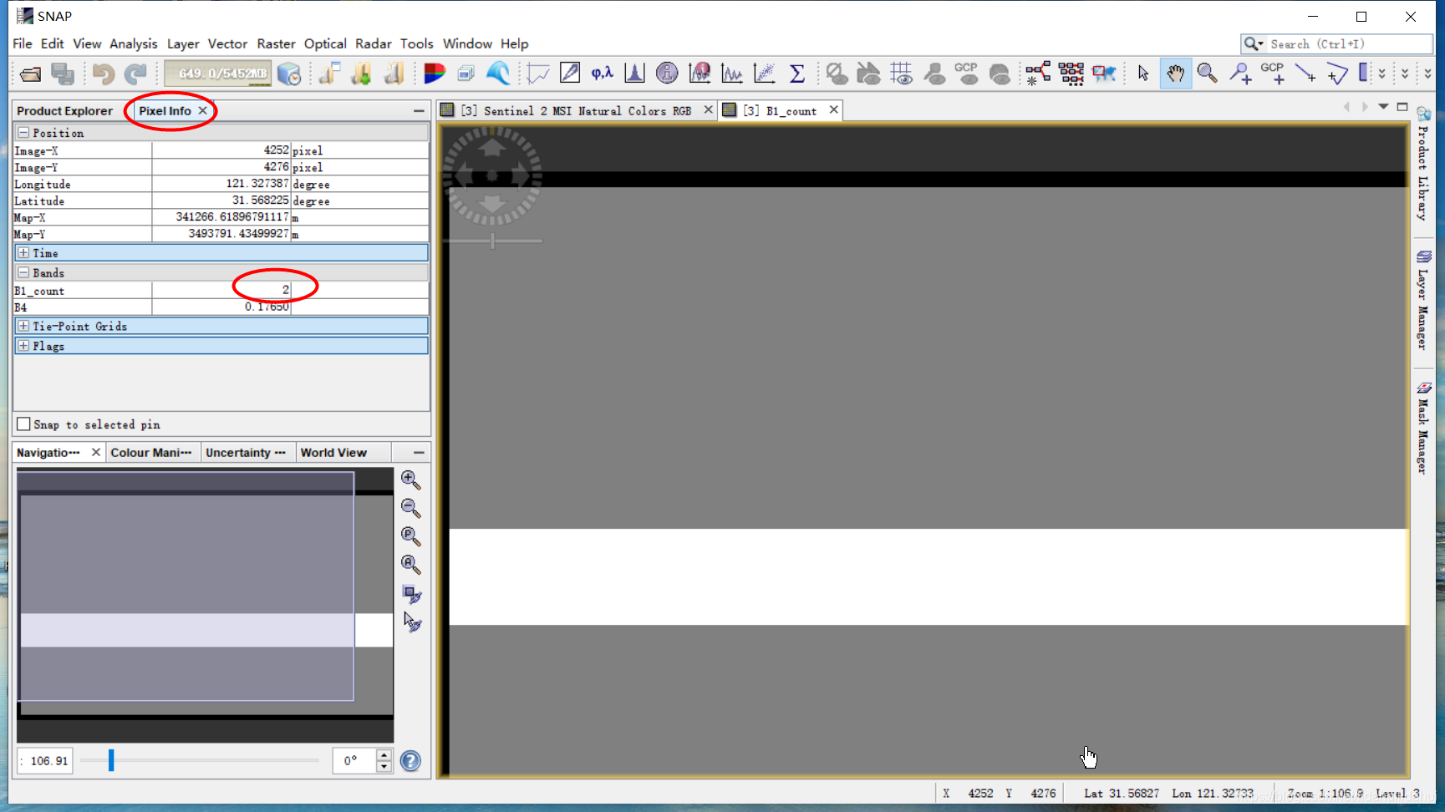Click the Save Product toolbar icon
The height and width of the screenshot is (812, 1445).
63,74
